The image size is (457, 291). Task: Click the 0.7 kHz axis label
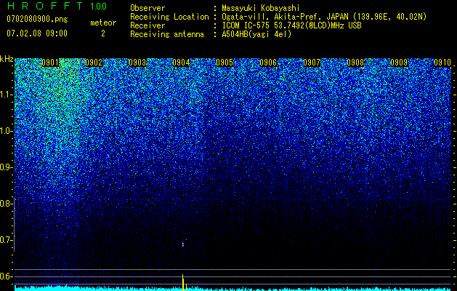(6, 240)
